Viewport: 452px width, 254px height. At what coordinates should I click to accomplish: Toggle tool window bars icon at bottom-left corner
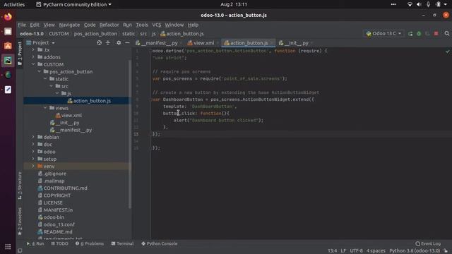pyautogui.click(x=20, y=251)
